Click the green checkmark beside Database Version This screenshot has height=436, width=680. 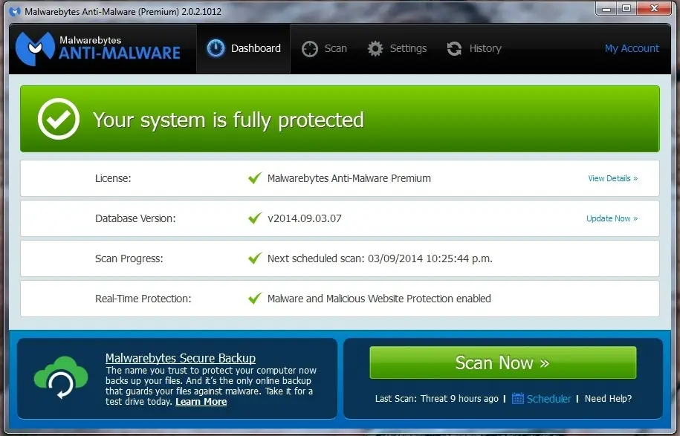[x=255, y=218]
